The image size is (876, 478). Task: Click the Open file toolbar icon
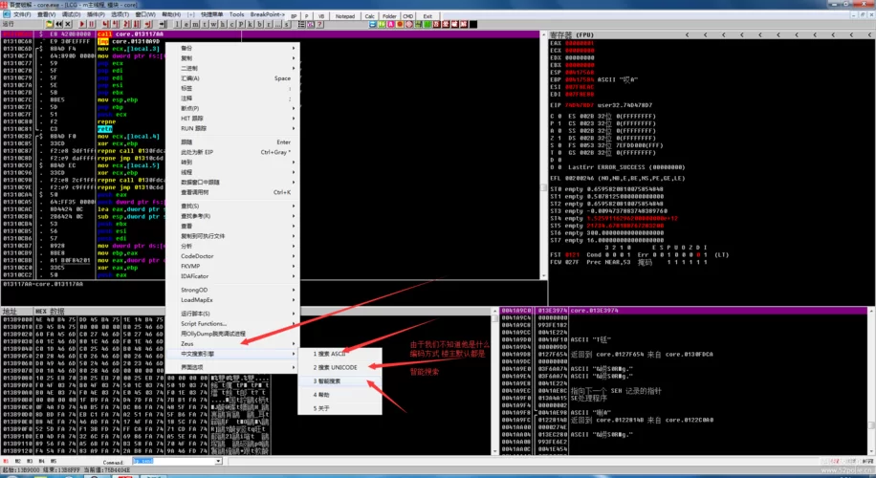[49, 24]
